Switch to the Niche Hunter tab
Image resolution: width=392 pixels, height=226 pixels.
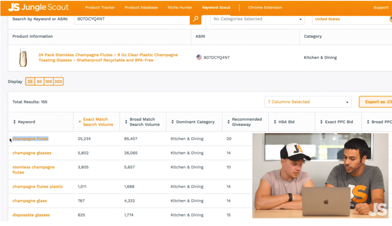(x=180, y=8)
